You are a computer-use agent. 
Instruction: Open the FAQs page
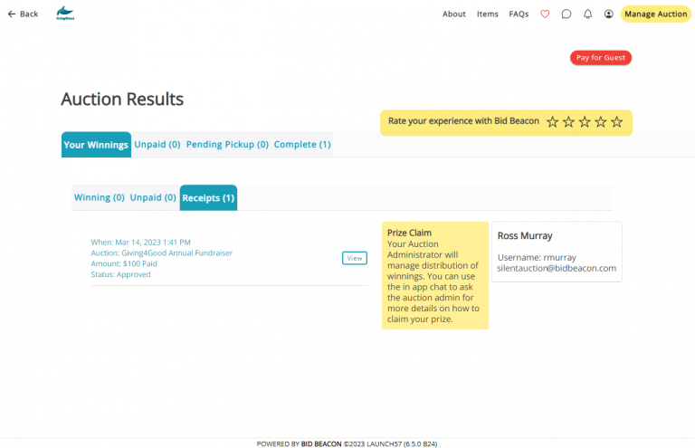point(519,14)
